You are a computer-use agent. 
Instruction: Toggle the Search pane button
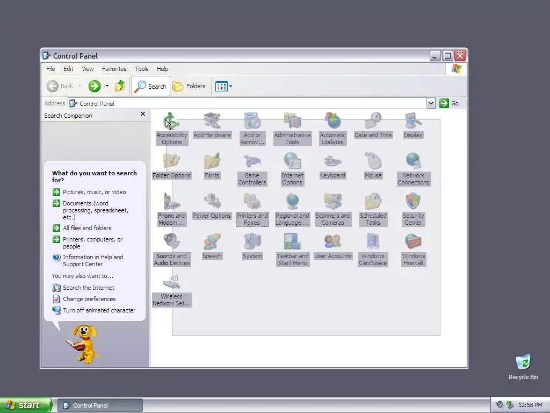tap(151, 86)
